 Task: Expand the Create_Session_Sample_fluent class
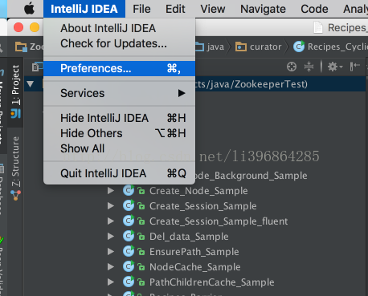tap(111, 221)
